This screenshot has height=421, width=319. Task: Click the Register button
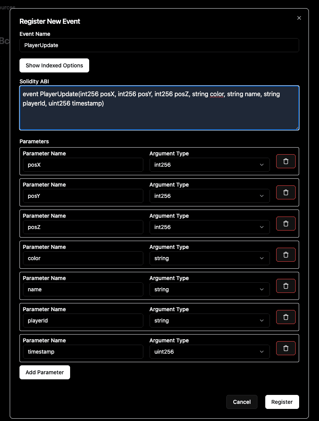pyautogui.click(x=282, y=402)
